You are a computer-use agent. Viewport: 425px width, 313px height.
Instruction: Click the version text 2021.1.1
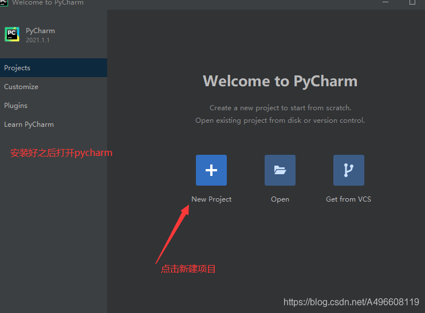point(38,40)
